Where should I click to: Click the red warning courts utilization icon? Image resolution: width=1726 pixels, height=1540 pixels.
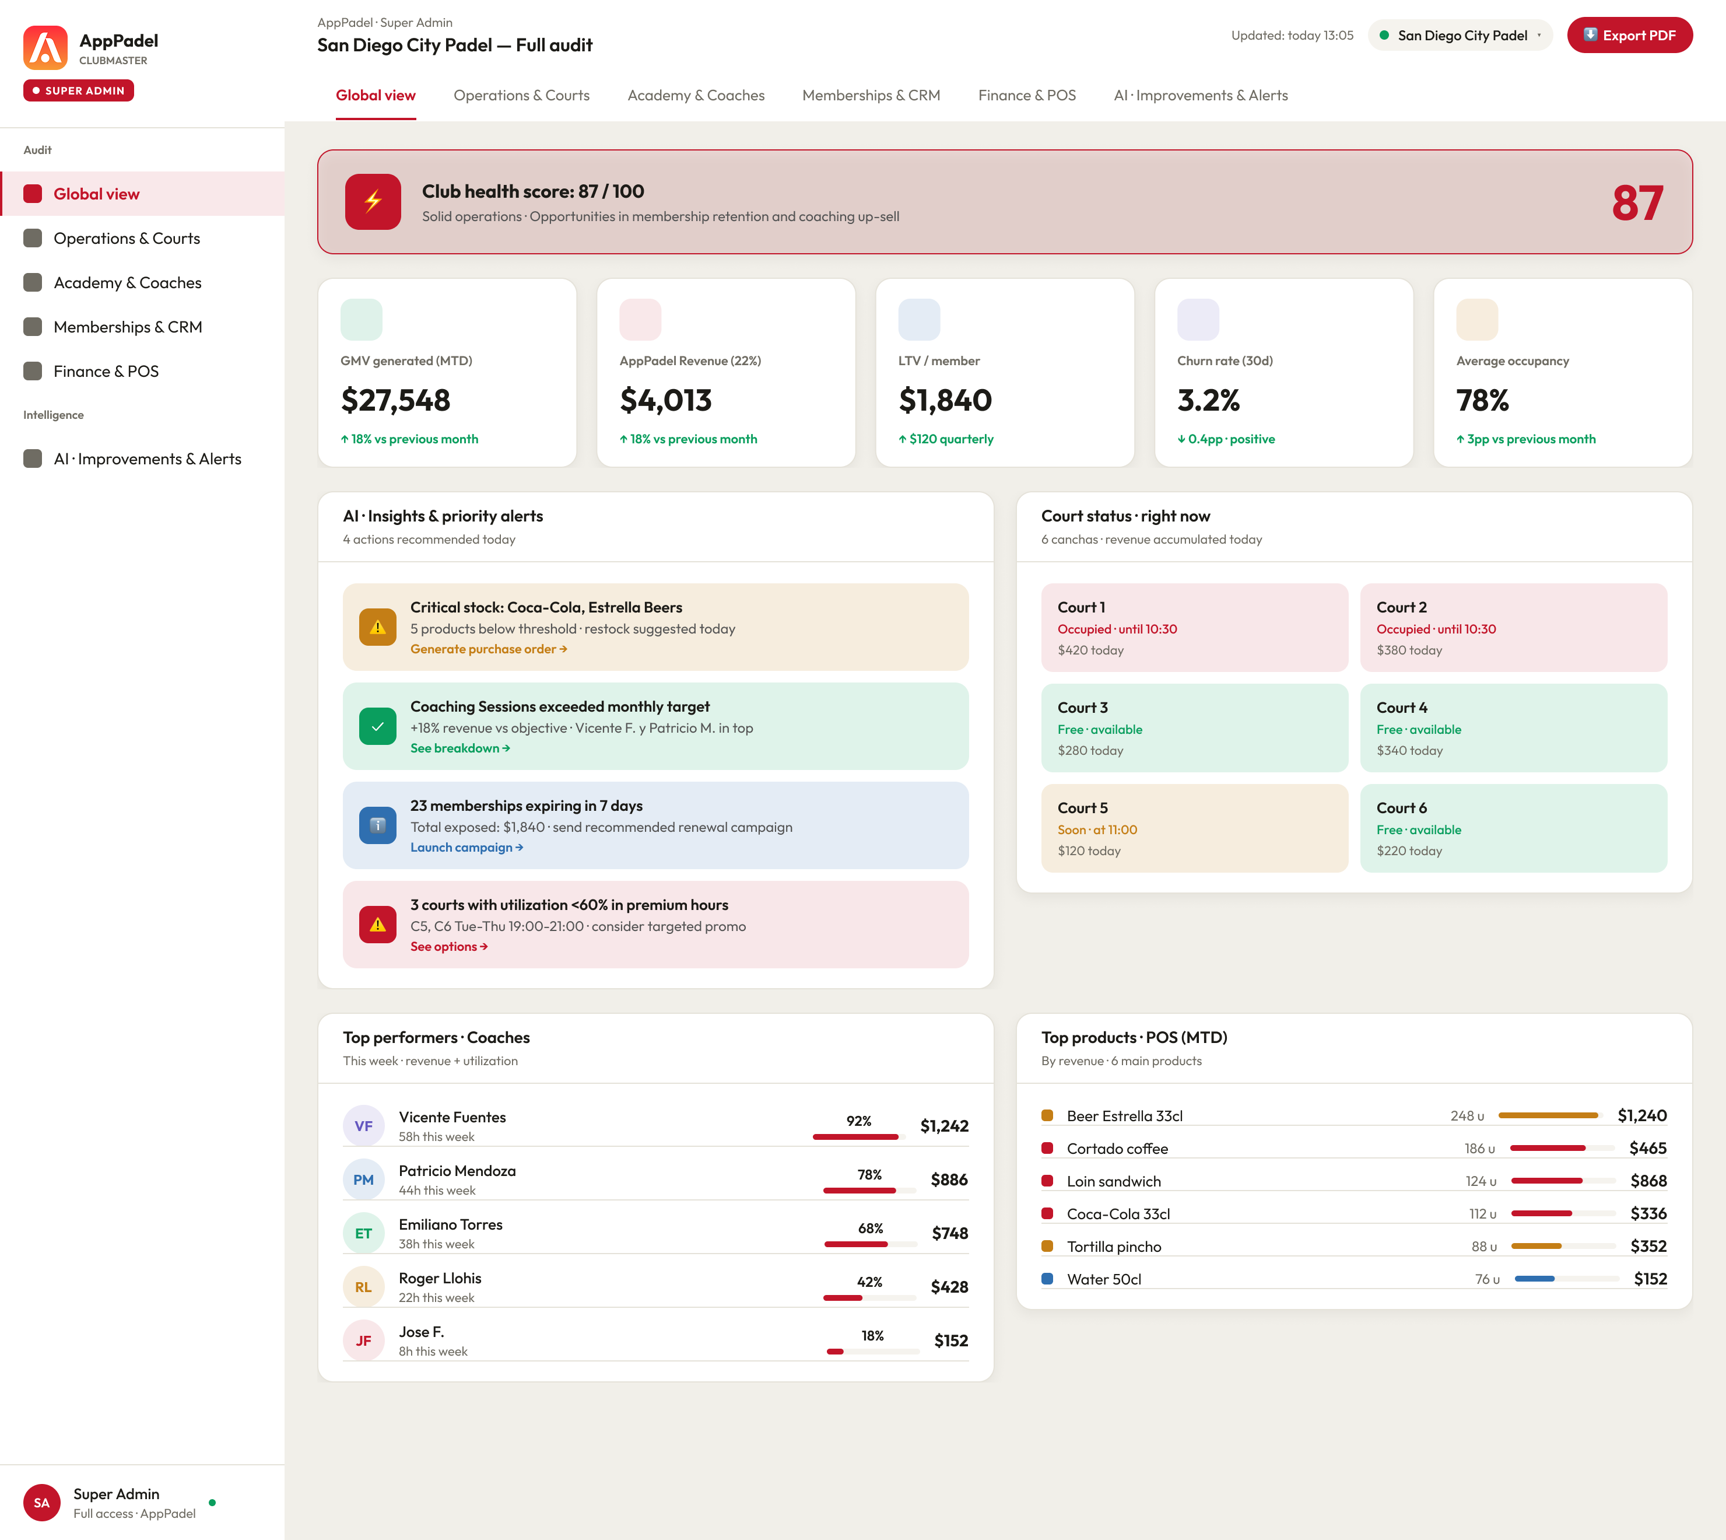click(378, 924)
